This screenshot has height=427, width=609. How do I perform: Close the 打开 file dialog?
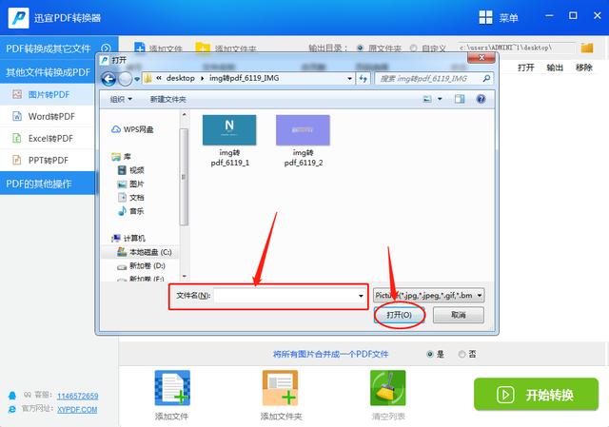coord(481,57)
